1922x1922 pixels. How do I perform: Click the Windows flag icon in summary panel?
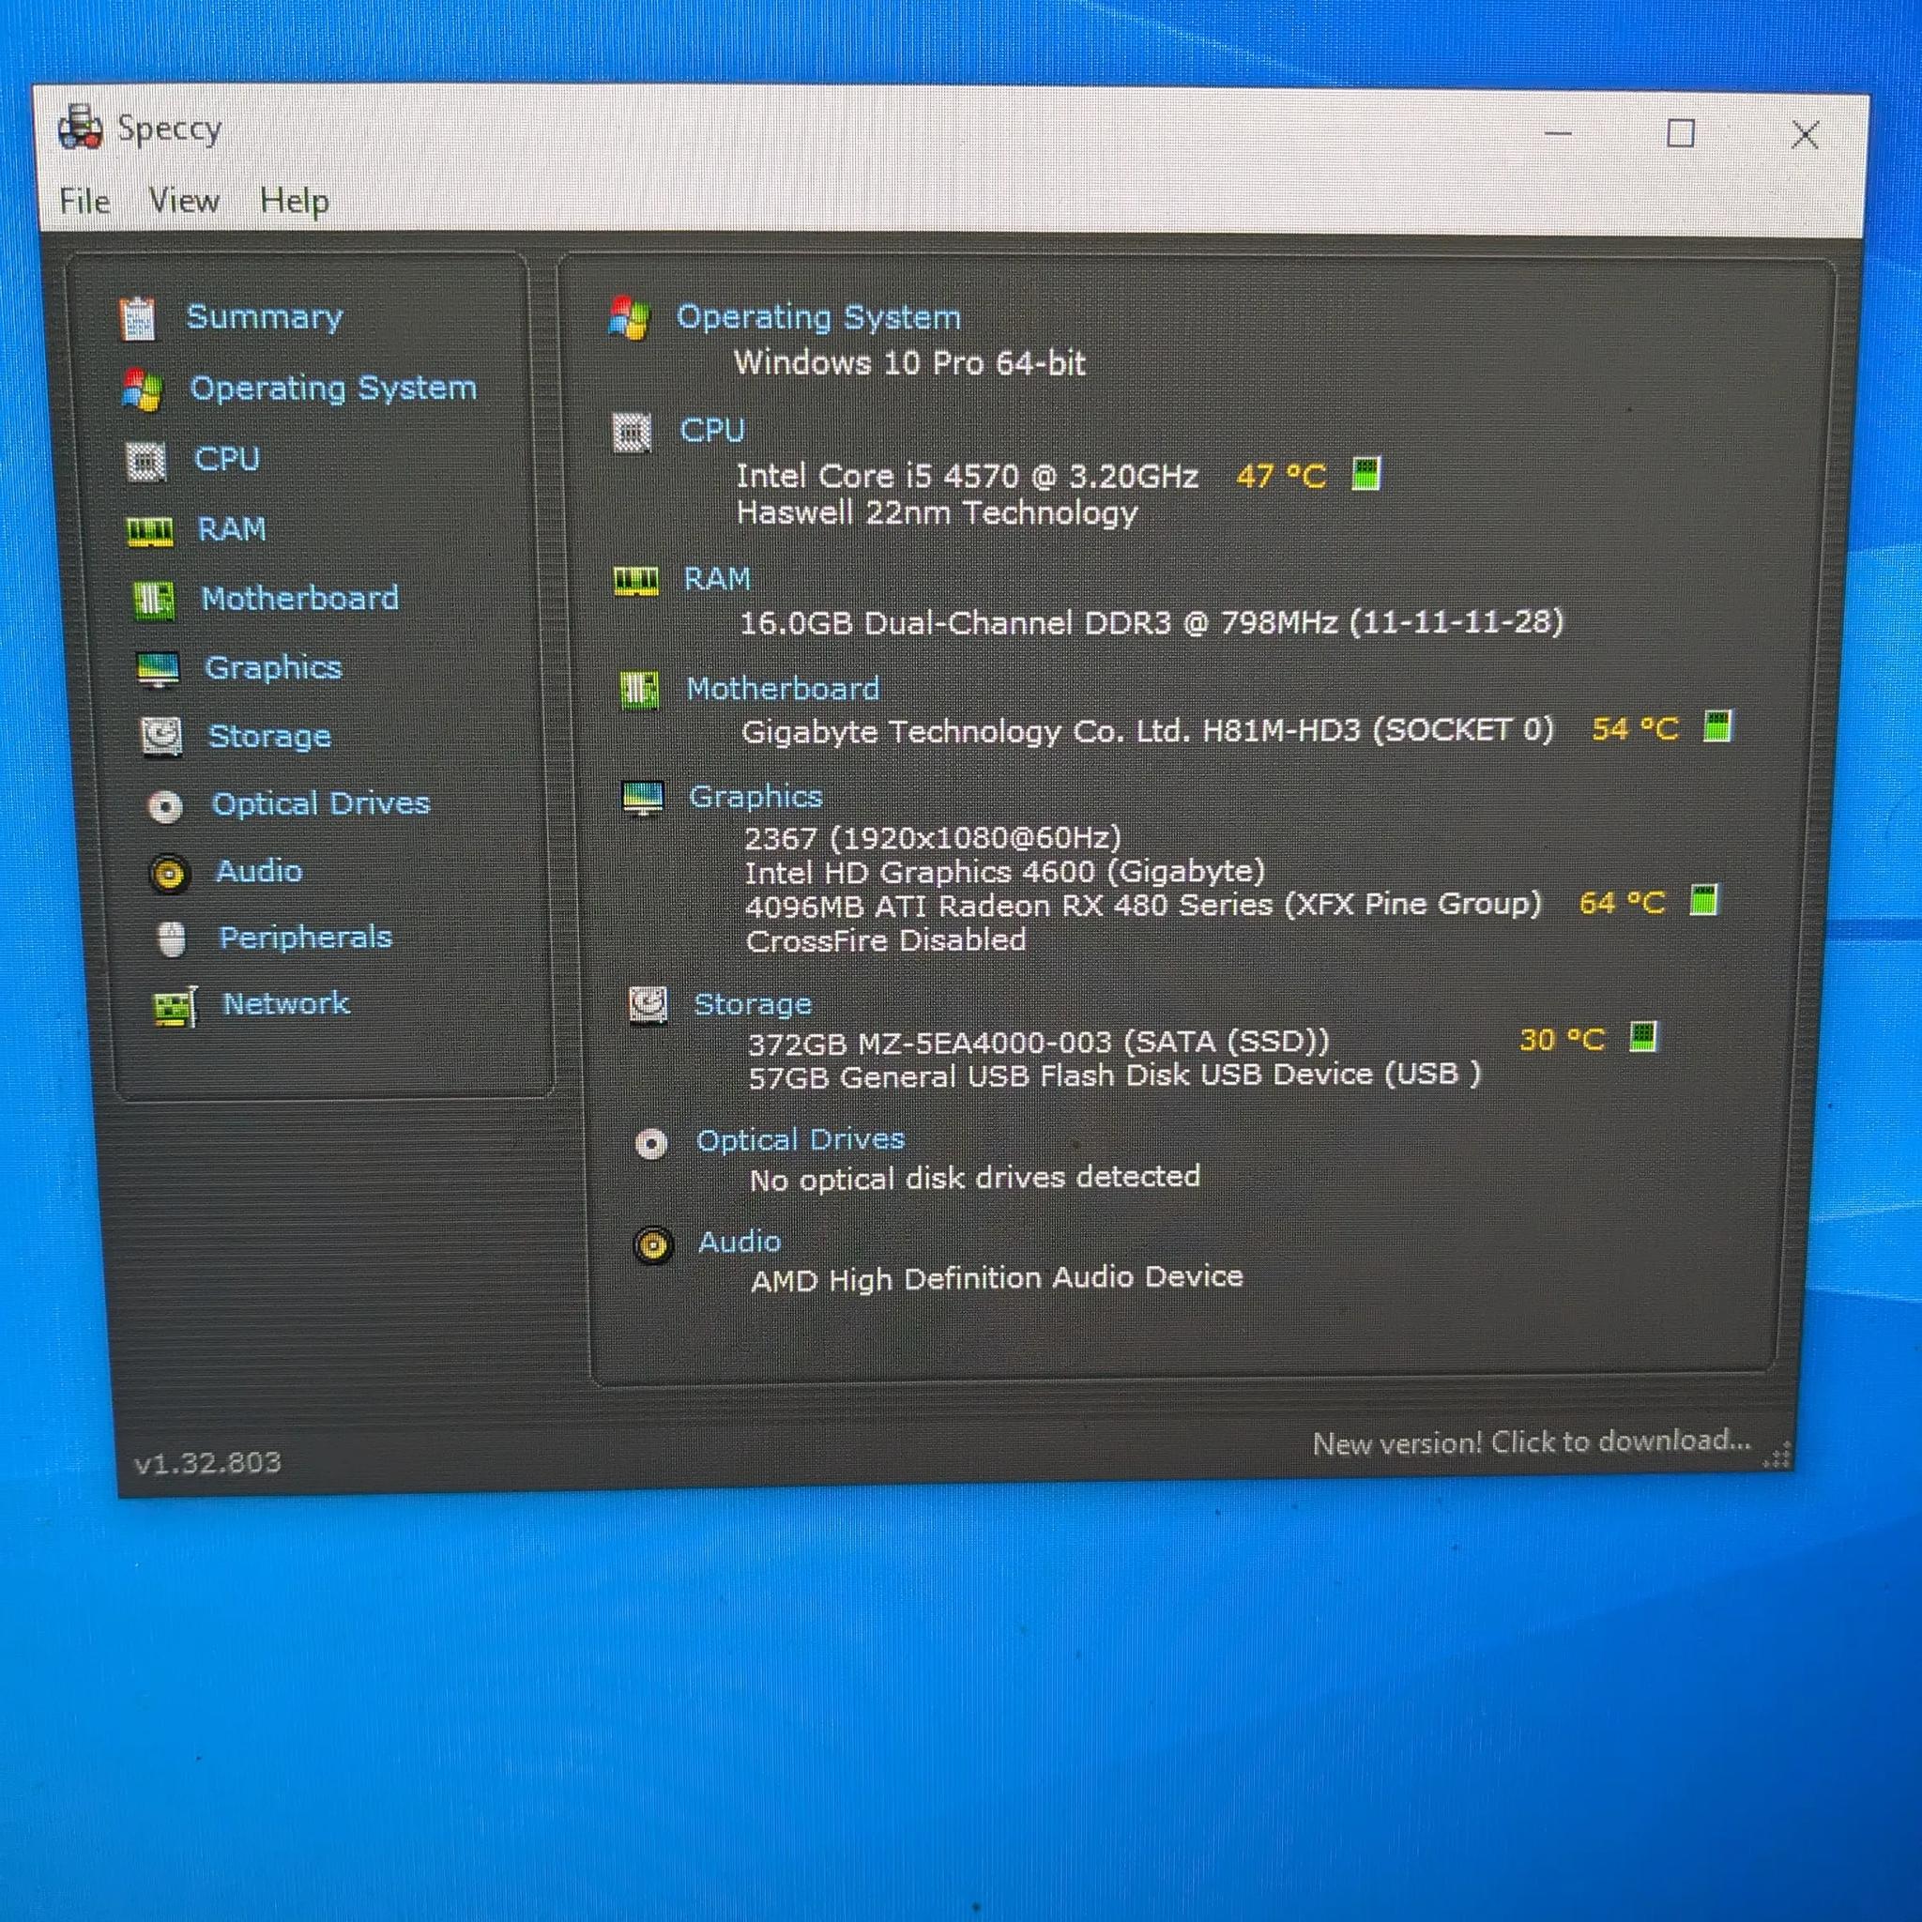point(629,318)
